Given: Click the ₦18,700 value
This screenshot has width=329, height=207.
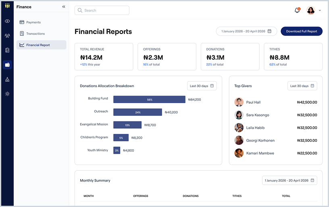Looking at the screenshot, I should 150,125.
